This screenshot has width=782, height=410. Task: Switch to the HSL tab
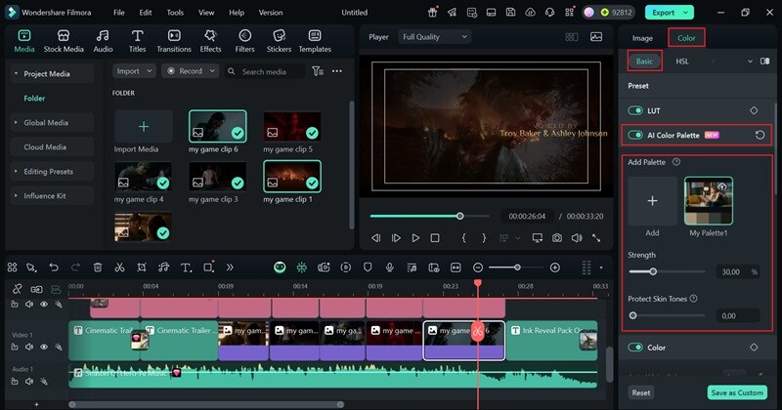pyautogui.click(x=682, y=61)
